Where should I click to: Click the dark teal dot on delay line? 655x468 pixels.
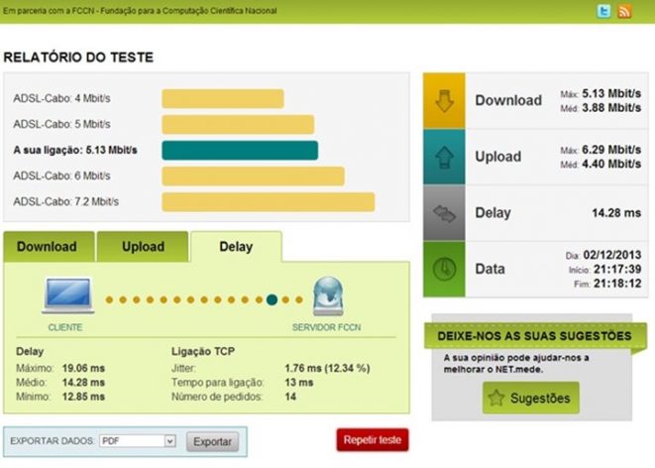point(271,298)
